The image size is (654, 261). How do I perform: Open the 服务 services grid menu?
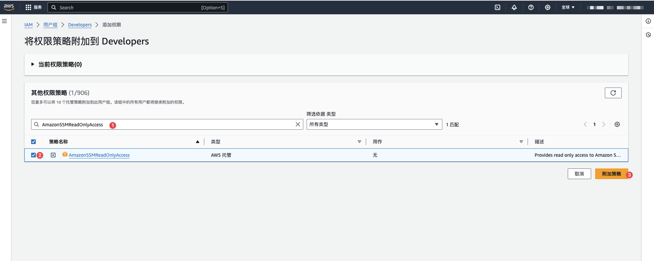click(x=34, y=7)
